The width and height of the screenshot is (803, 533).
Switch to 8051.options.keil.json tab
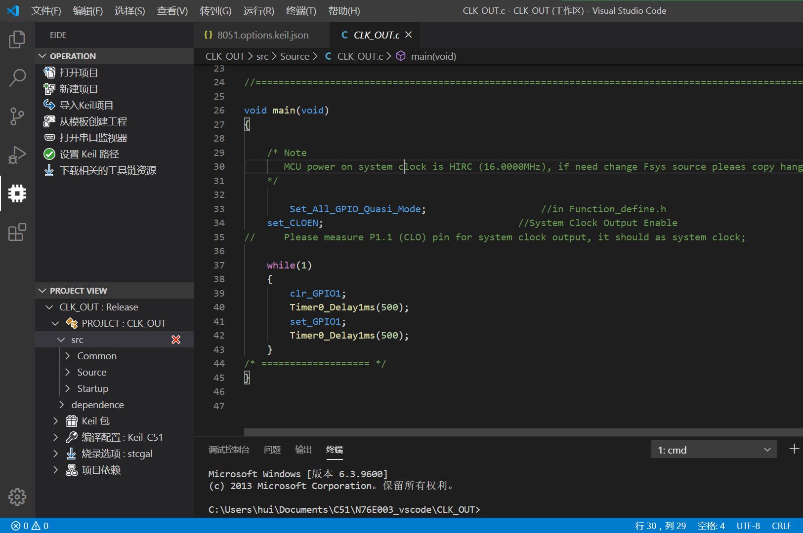(x=262, y=35)
